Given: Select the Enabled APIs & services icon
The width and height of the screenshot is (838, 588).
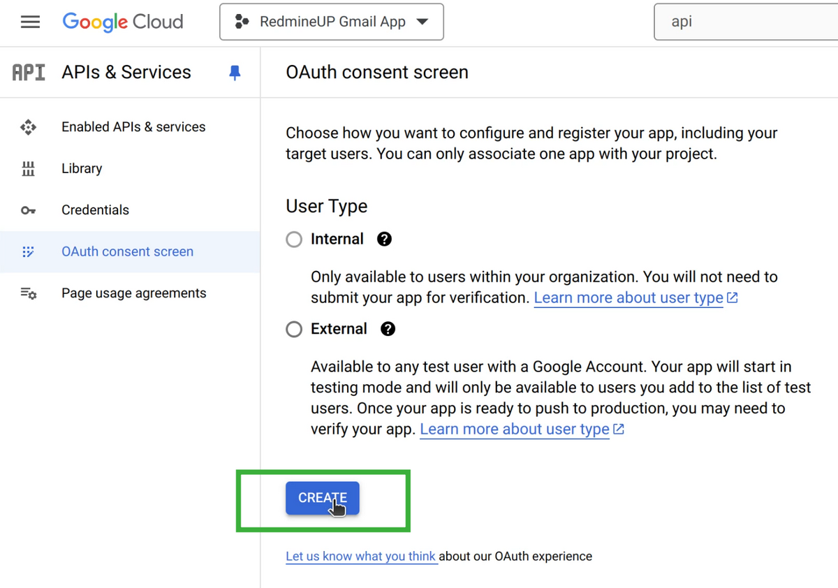Looking at the screenshot, I should tap(28, 126).
